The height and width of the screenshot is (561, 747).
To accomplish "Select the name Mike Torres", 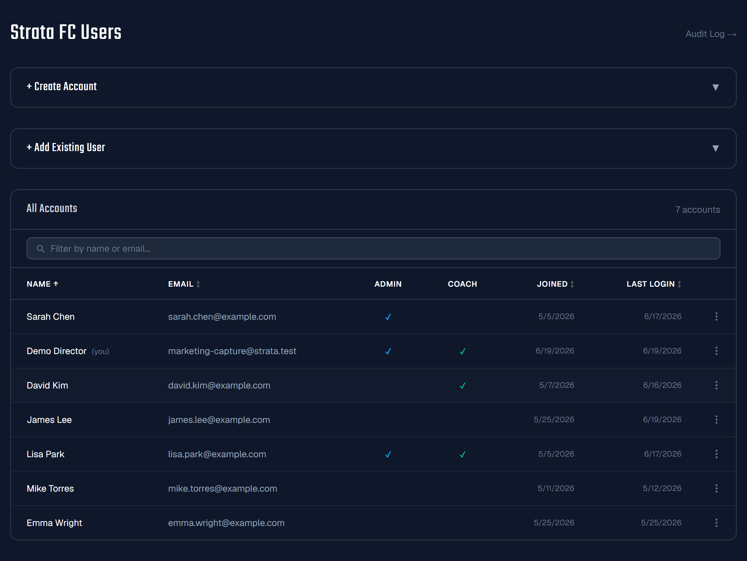I will [50, 489].
